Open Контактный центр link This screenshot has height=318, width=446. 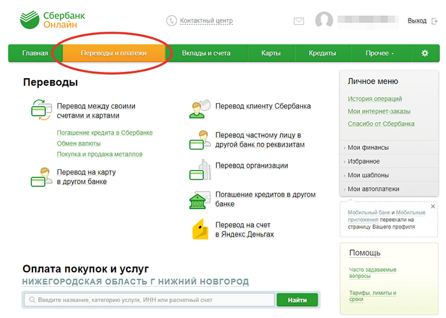point(206,21)
